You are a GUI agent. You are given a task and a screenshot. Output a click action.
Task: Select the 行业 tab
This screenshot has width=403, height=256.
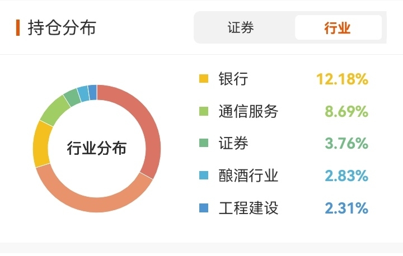[338, 28]
